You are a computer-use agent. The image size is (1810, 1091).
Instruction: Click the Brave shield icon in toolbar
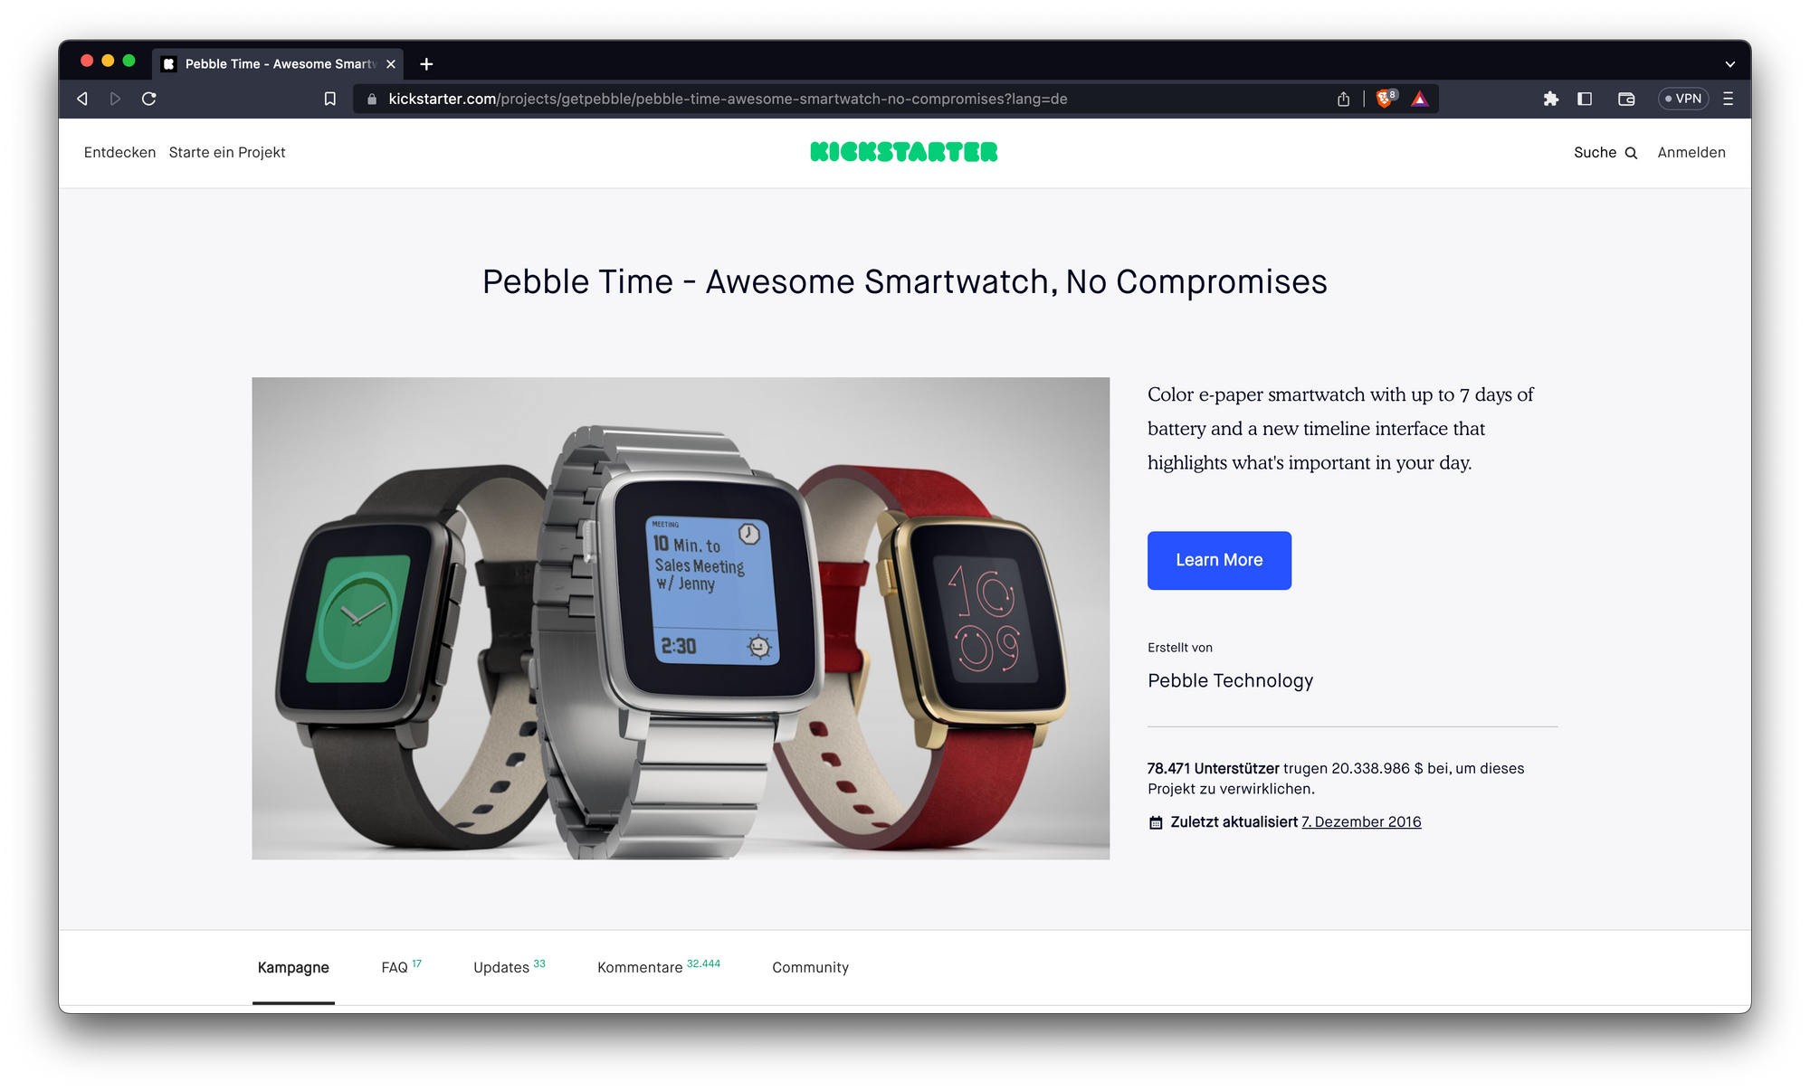tap(1386, 99)
